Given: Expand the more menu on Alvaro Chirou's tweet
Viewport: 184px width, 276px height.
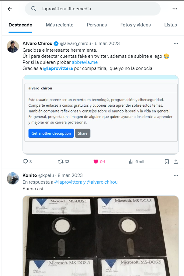Looking at the screenshot, I should pyautogui.click(x=176, y=43).
